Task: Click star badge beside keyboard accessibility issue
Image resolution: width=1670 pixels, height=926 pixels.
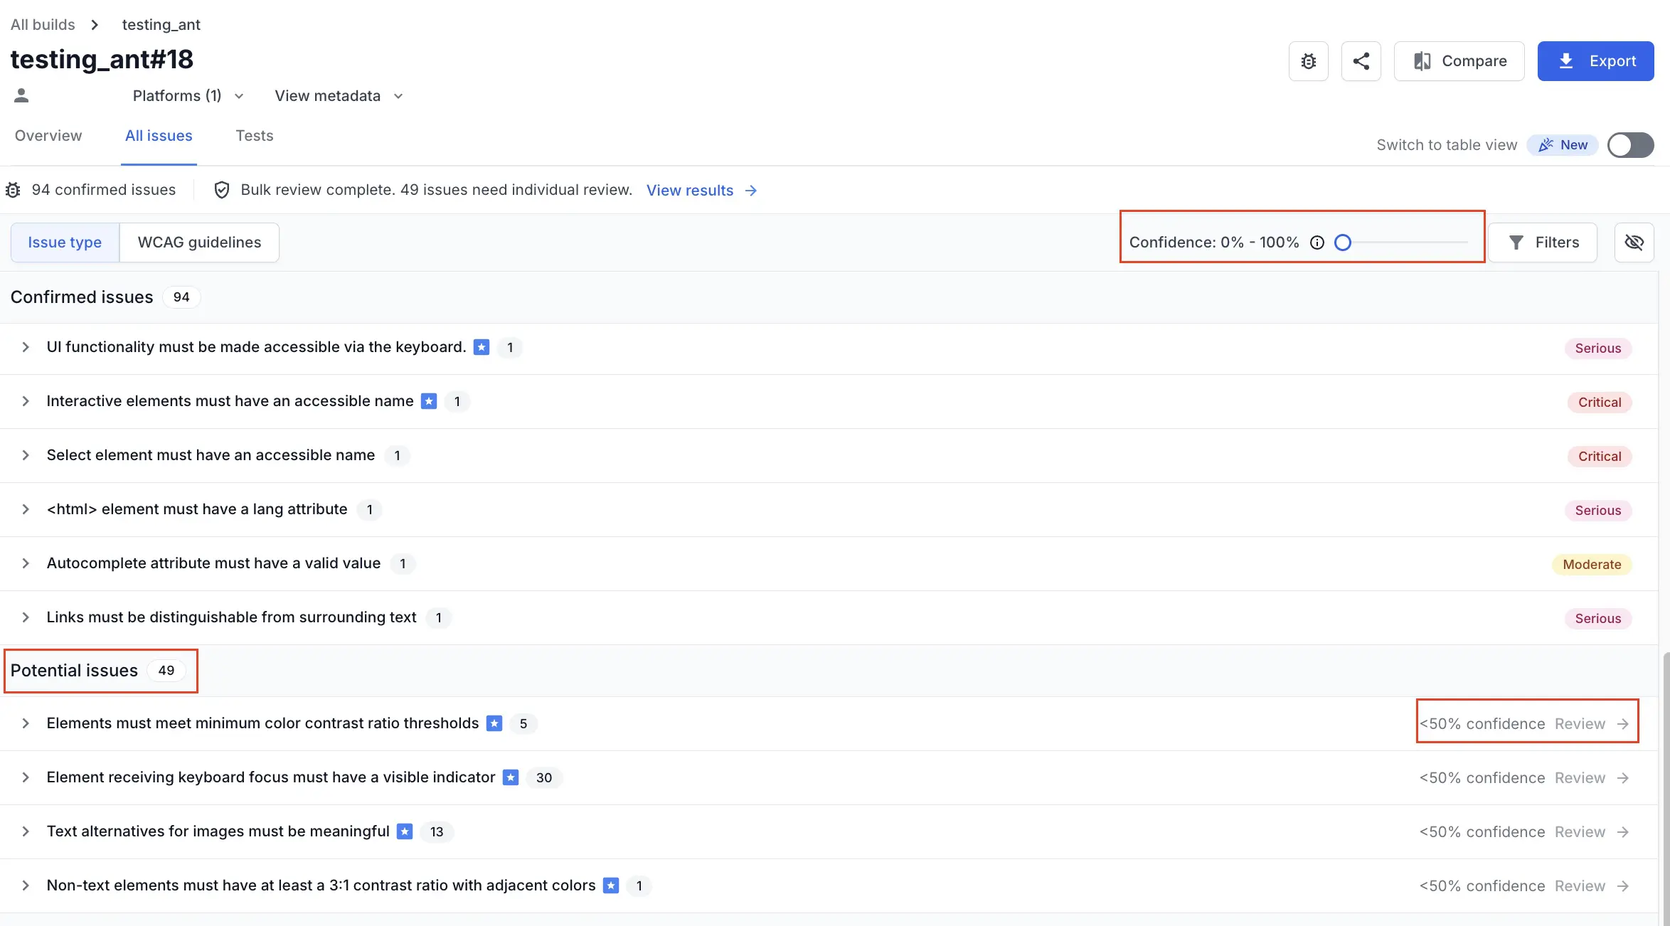Action: pyautogui.click(x=482, y=347)
